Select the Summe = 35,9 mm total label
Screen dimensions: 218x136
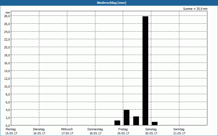195,9
